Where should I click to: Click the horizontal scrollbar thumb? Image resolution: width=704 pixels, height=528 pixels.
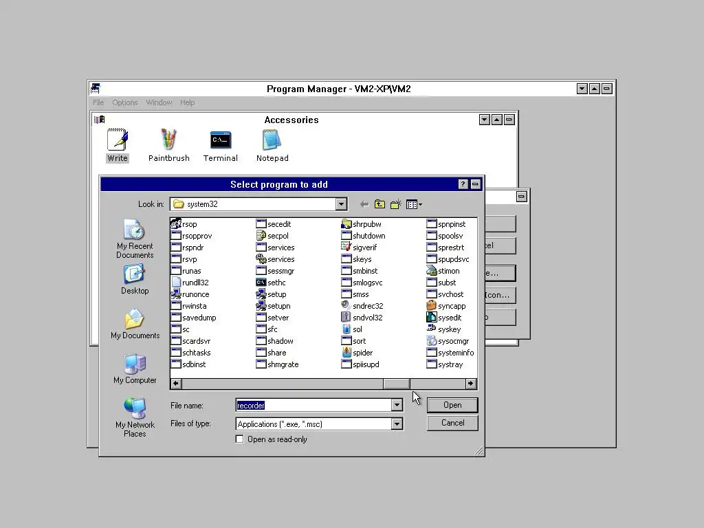click(396, 384)
